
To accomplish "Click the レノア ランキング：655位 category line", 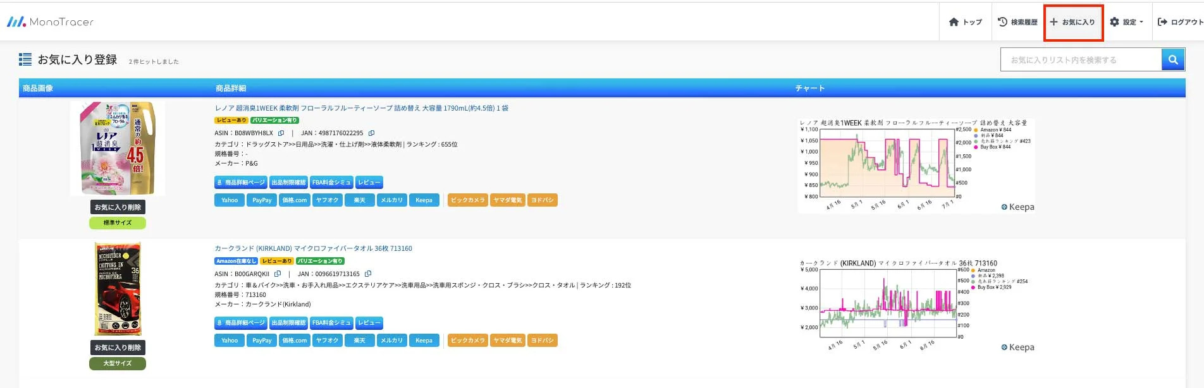I will click(336, 144).
